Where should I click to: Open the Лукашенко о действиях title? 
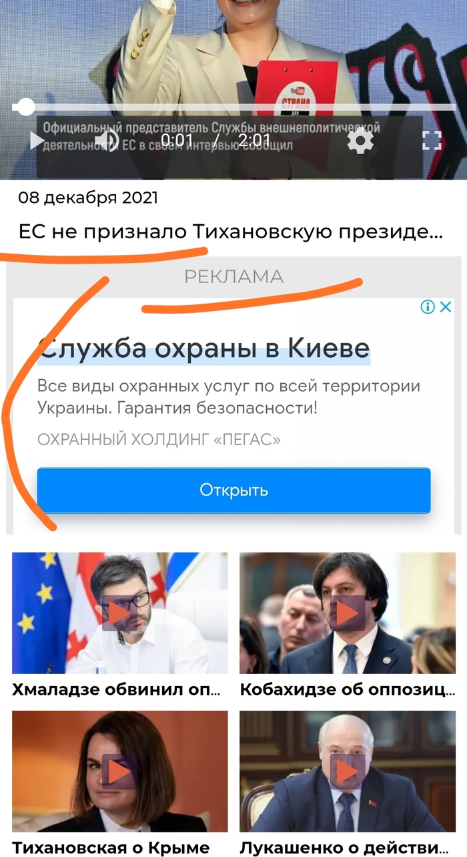pyautogui.click(x=346, y=848)
